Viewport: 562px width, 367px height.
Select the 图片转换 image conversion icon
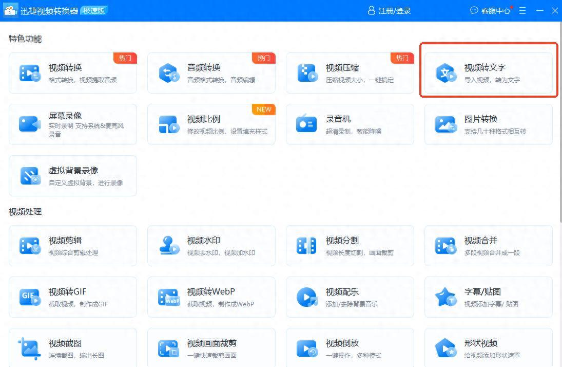tap(445, 124)
